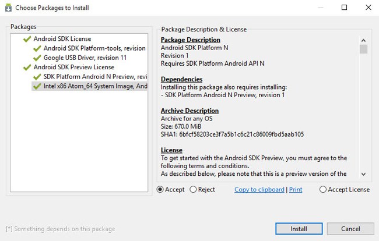The height and width of the screenshot is (241, 379).
Task: Select the Reject radio button
Action: coord(194,189)
